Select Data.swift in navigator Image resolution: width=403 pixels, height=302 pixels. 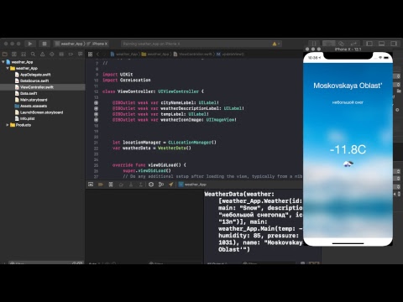26,93
